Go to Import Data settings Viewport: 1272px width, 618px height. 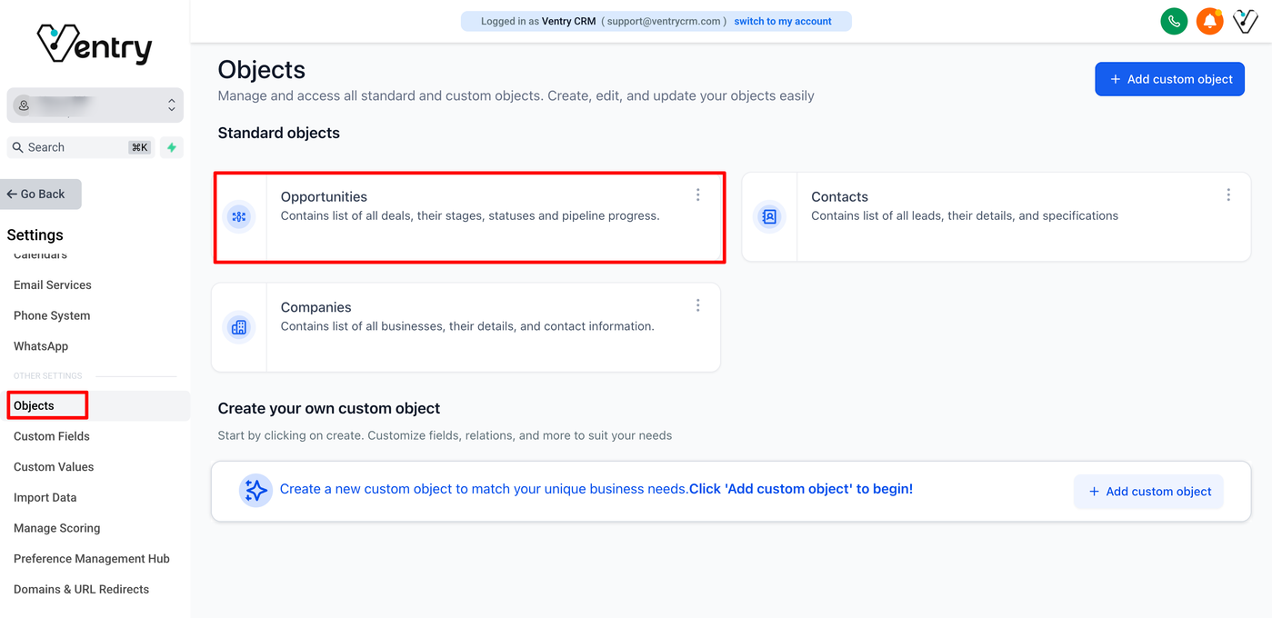(45, 497)
